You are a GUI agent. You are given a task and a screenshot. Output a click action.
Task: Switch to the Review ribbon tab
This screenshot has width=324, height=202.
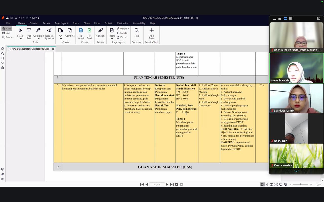46,23
